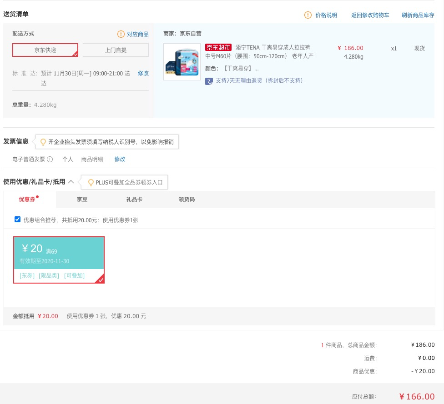
Task: Switch to the 京豆 tab
Action: (x=82, y=200)
